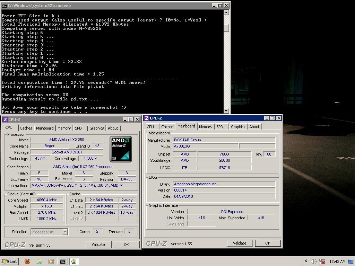Screen dimensions: 355x266
Task: Click the 1.568 V core voltage value
Action: [x=90, y=158]
